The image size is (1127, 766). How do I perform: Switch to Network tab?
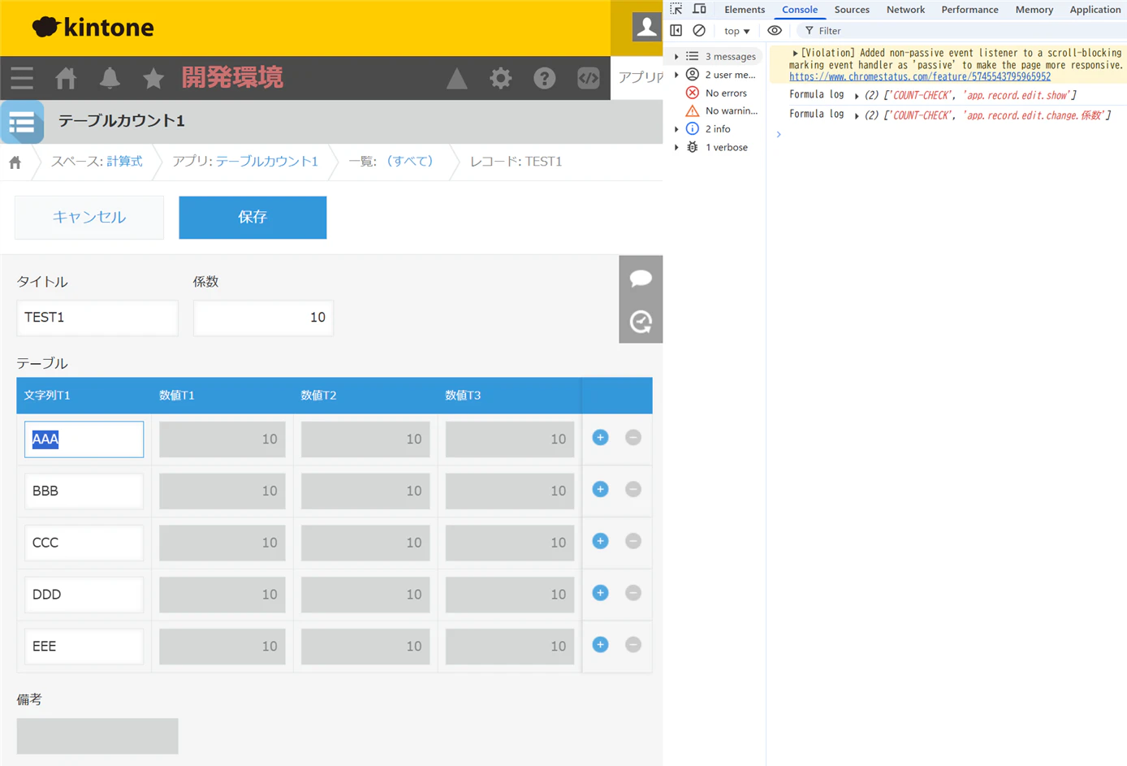click(x=905, y=10)
